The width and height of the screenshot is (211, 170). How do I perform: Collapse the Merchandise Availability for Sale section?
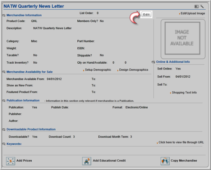coord(4,72)
